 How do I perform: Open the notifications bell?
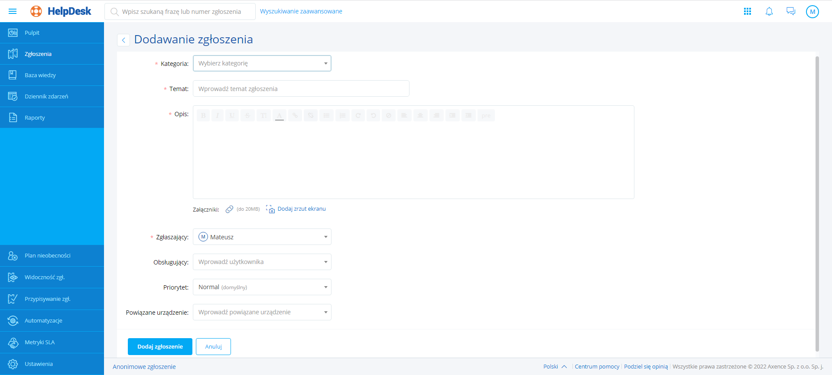(769, 12)
